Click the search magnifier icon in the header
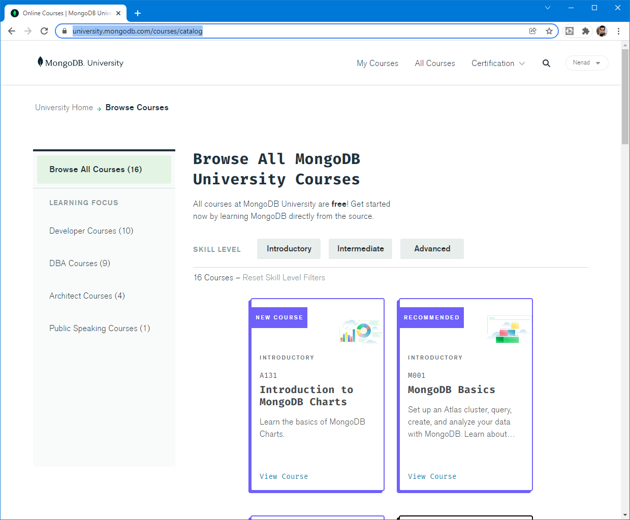 click(546, 63)
